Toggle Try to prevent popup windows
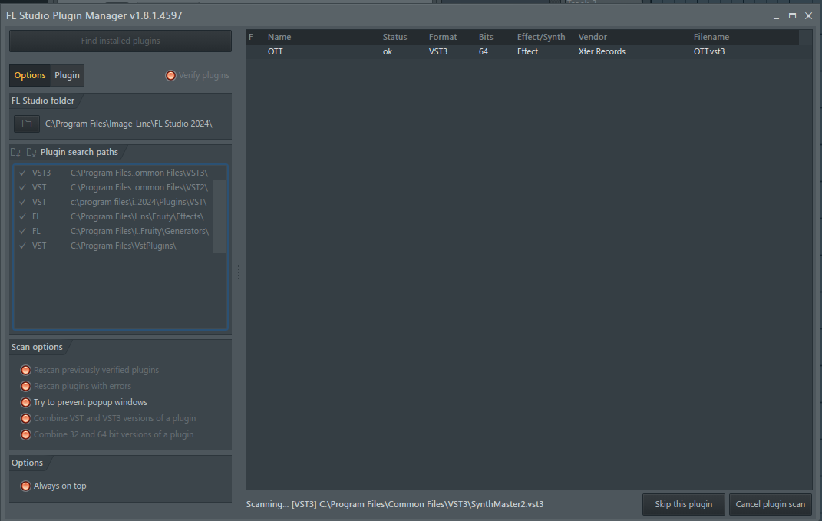The height and width of the screenshot is (521, 822). (25, 403)
